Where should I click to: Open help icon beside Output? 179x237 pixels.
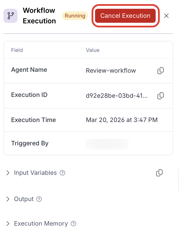point(39,199)
